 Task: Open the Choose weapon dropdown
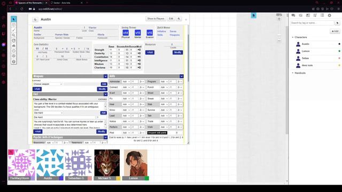coord(48,84)
